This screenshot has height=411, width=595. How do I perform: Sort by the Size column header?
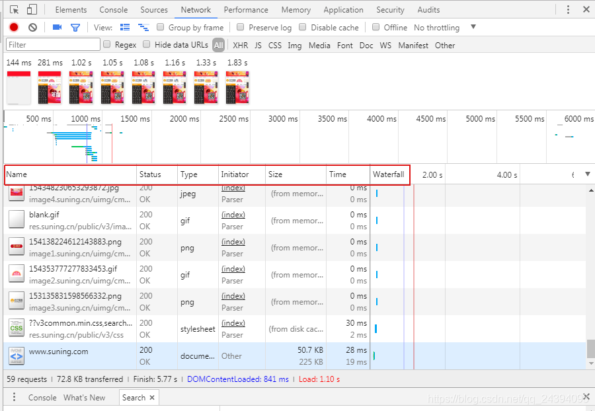pyautogui.click(x=296, y=174)
